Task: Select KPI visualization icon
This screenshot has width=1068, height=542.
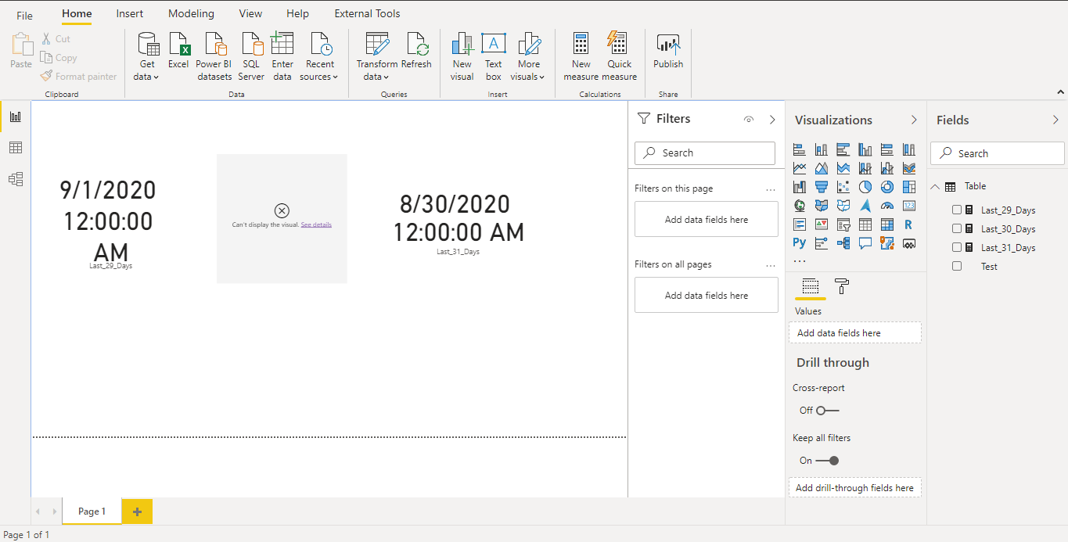Action: click(x=822, y=224)
